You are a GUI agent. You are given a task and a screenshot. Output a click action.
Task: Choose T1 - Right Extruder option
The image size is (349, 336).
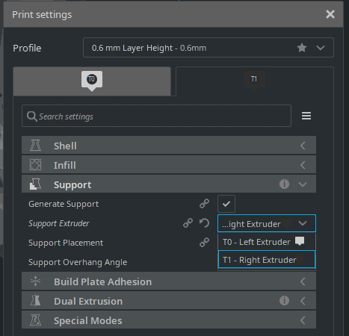(x=267, y=260)
